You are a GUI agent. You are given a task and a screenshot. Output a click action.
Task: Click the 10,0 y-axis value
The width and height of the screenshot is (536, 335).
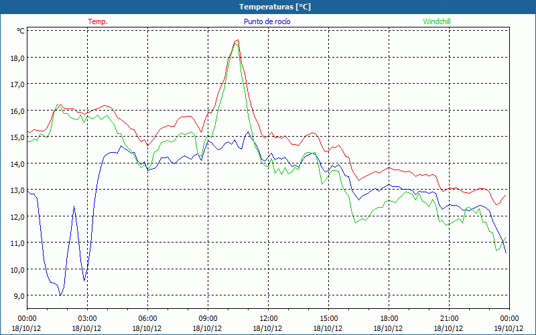tap(18, 270)
